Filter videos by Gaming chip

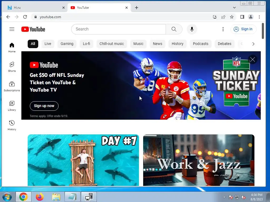pos(67,44)
